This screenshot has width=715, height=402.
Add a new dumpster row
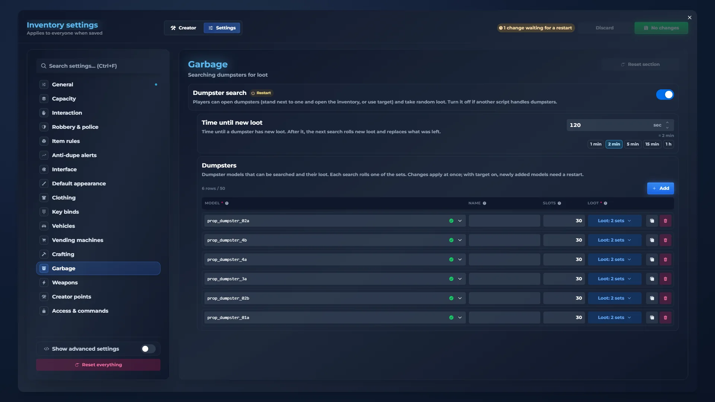(x=660, y=188)
